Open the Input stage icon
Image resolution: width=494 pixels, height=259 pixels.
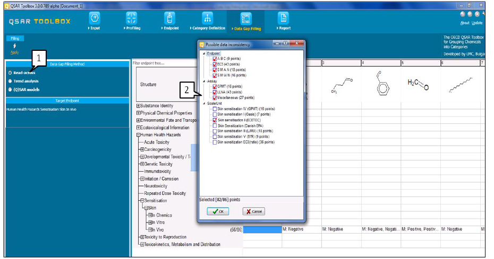(95, 19)
